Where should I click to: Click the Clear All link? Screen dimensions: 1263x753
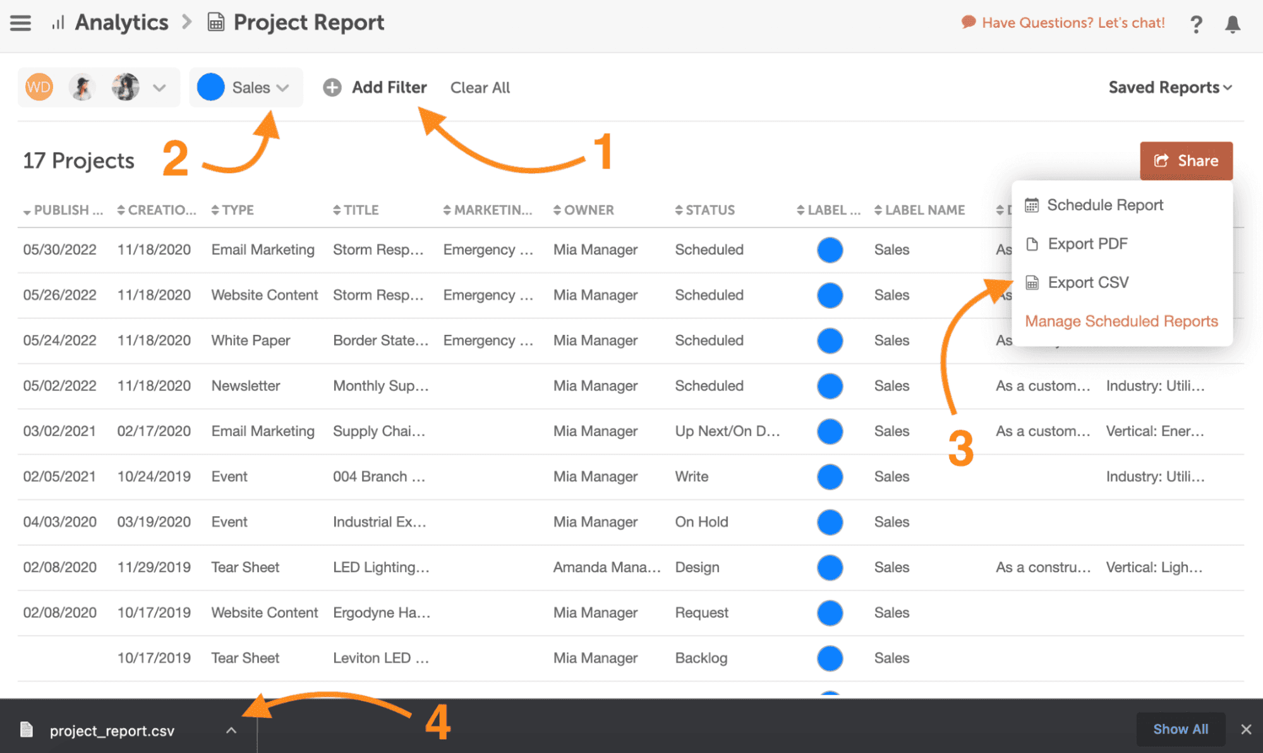(480, 87)
